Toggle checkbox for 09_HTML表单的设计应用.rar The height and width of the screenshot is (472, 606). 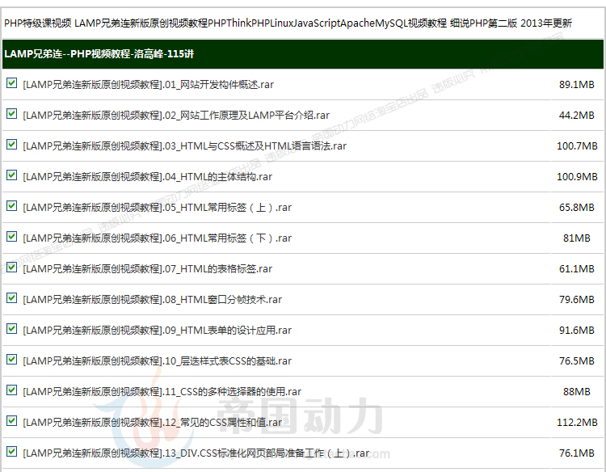click(x=11, y=329)
